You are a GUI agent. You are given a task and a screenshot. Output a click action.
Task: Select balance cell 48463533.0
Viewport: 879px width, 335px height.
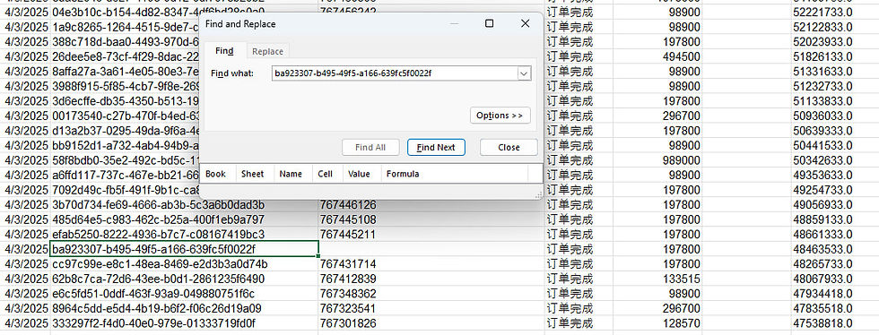(835, 249)
